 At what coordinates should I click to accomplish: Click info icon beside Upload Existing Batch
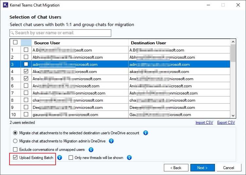60,158
